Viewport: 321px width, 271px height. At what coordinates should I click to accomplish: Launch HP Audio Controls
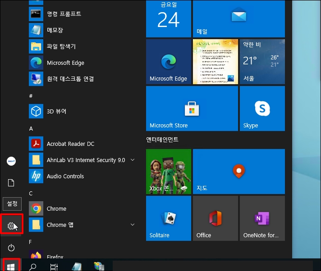[x=82, y=176]
